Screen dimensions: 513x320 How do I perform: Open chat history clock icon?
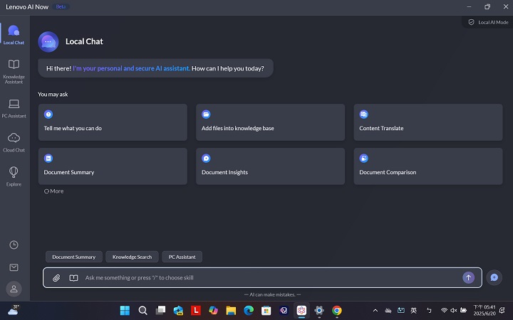click(14, 245)
